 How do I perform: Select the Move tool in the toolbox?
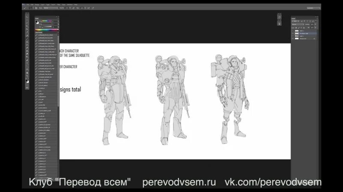click(27, 17)
